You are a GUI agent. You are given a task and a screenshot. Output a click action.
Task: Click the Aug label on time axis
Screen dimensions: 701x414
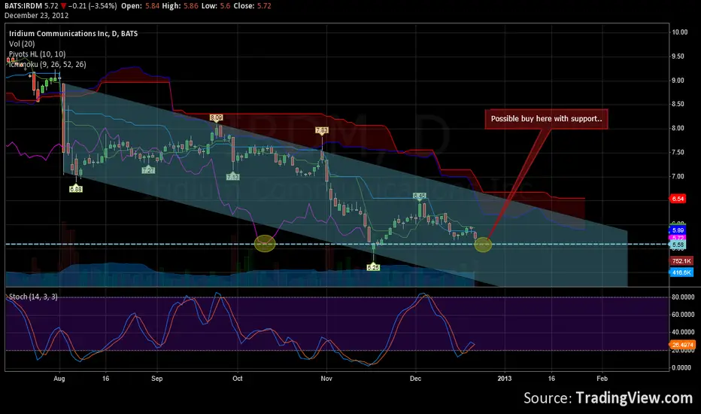(59, 379)
